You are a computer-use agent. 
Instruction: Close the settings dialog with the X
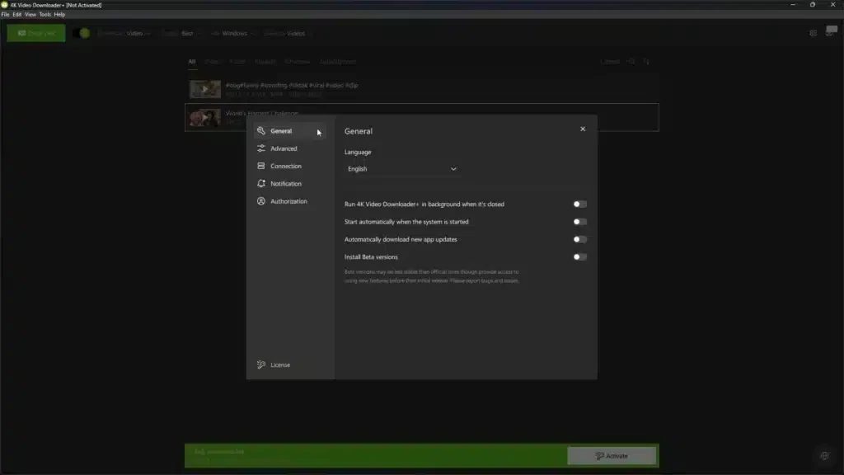point(583,129)
